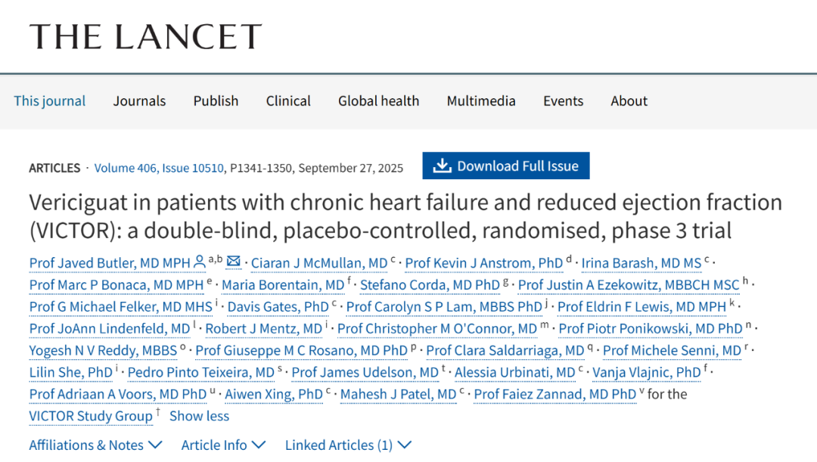This screenshot has width=817, height=462.
Task: Expand Linked Articles (1) section
Action: tap(348, 445)
